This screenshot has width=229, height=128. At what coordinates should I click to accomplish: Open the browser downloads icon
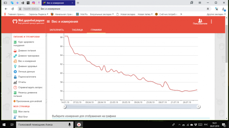224,9
